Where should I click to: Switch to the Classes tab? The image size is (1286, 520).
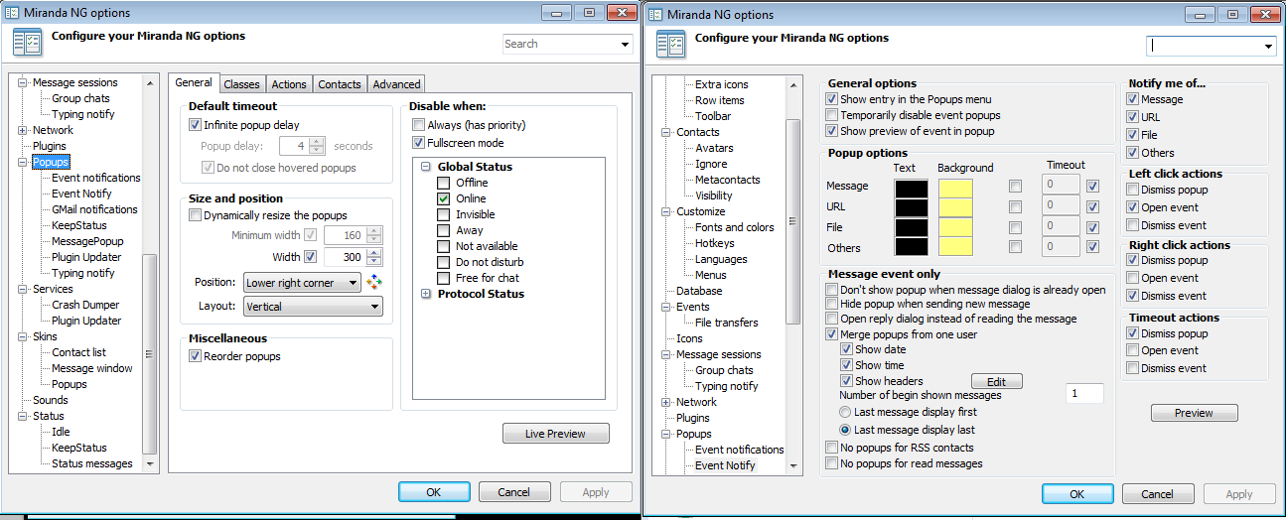pyautogui.click(x=241, y=84)
